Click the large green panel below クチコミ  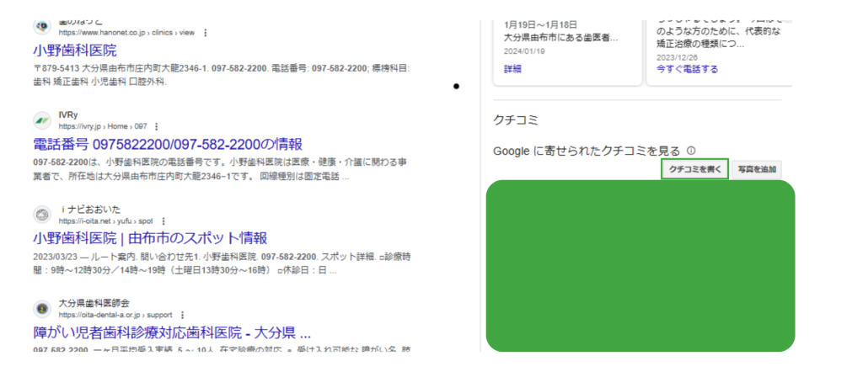tap(641, 265)
